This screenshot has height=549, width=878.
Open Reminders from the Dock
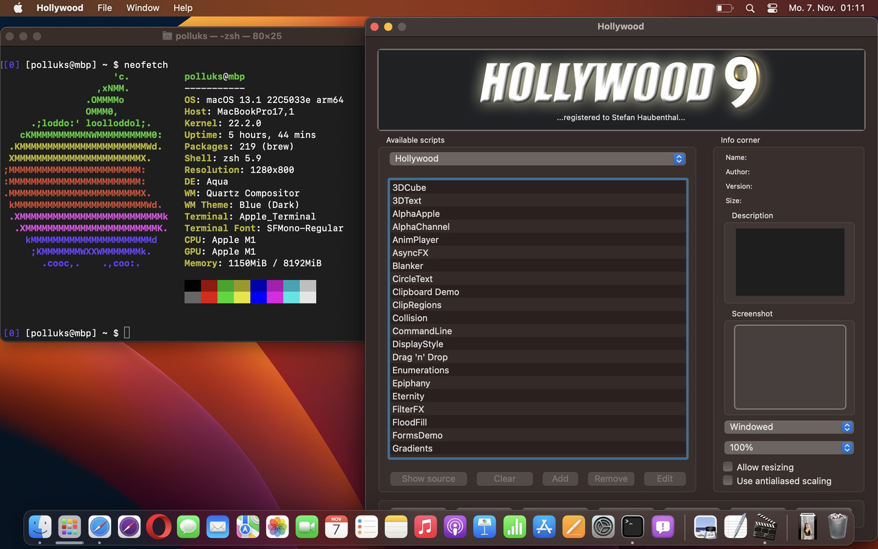(x=366, y=527)
